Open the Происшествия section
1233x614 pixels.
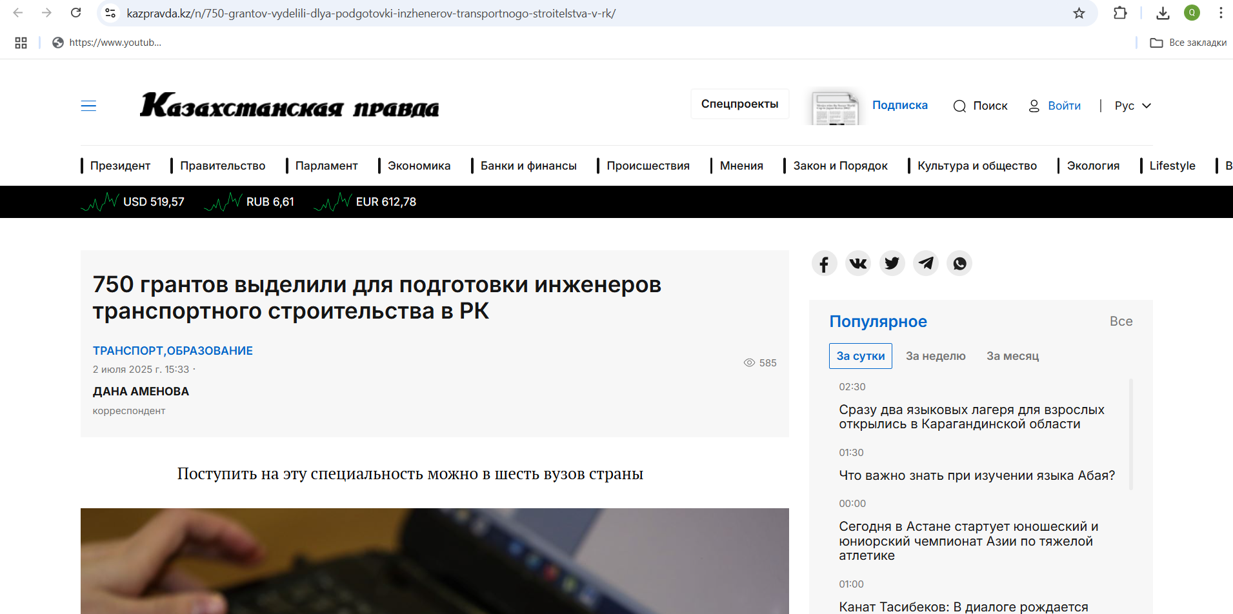coord(648,166)
